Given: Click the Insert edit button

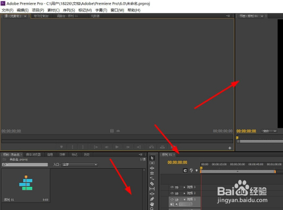Looking at the screenshot, I should 152,147.
